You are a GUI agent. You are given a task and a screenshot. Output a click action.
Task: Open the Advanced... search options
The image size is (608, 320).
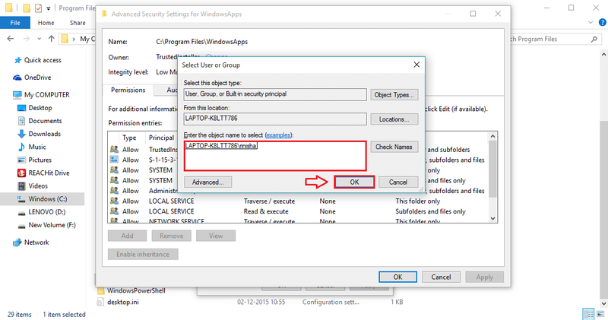click(207, 182)
